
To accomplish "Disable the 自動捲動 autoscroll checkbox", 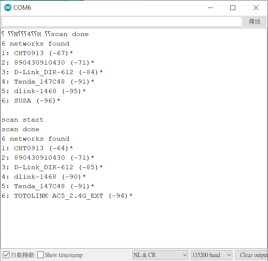I will point(6,255).
